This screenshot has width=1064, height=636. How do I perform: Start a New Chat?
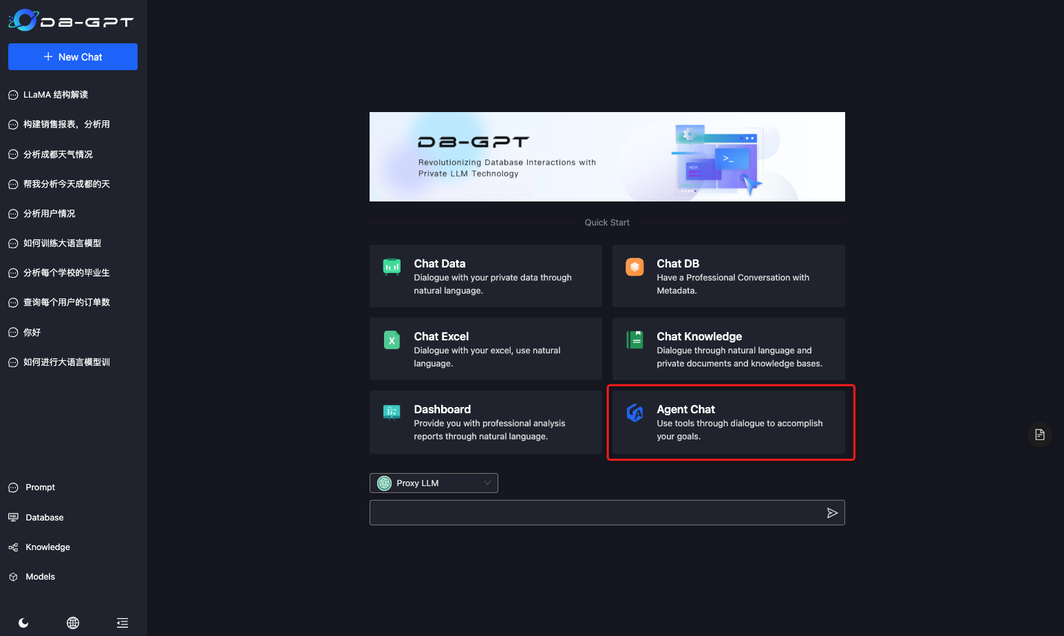click(x=73, y=57)
